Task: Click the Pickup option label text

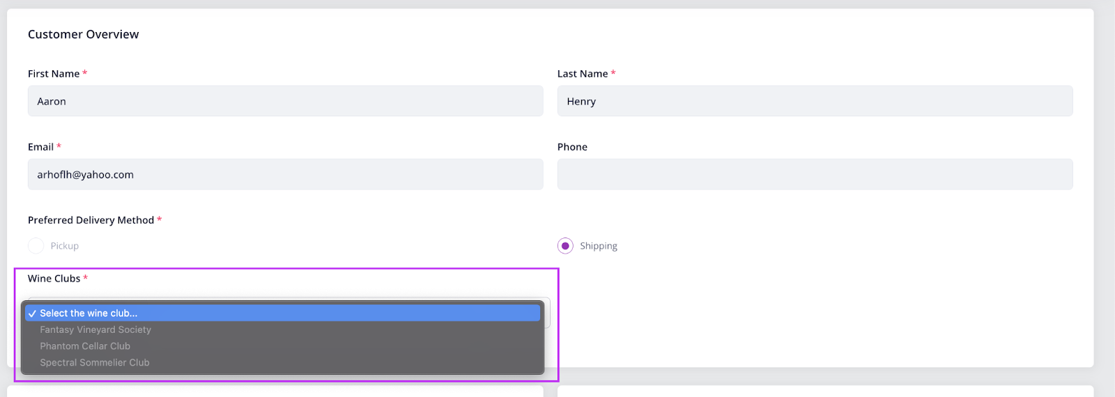Action: click(64, 246)
